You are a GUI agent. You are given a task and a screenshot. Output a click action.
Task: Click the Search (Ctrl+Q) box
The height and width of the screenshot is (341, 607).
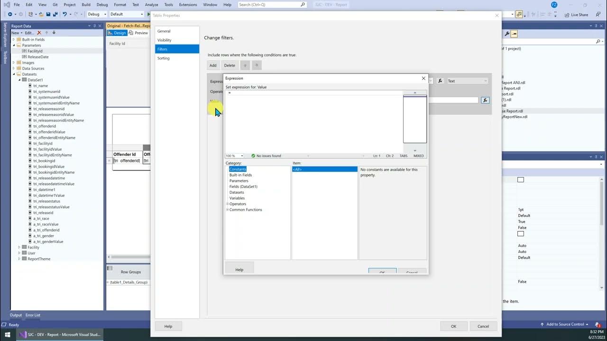point(272,5)
